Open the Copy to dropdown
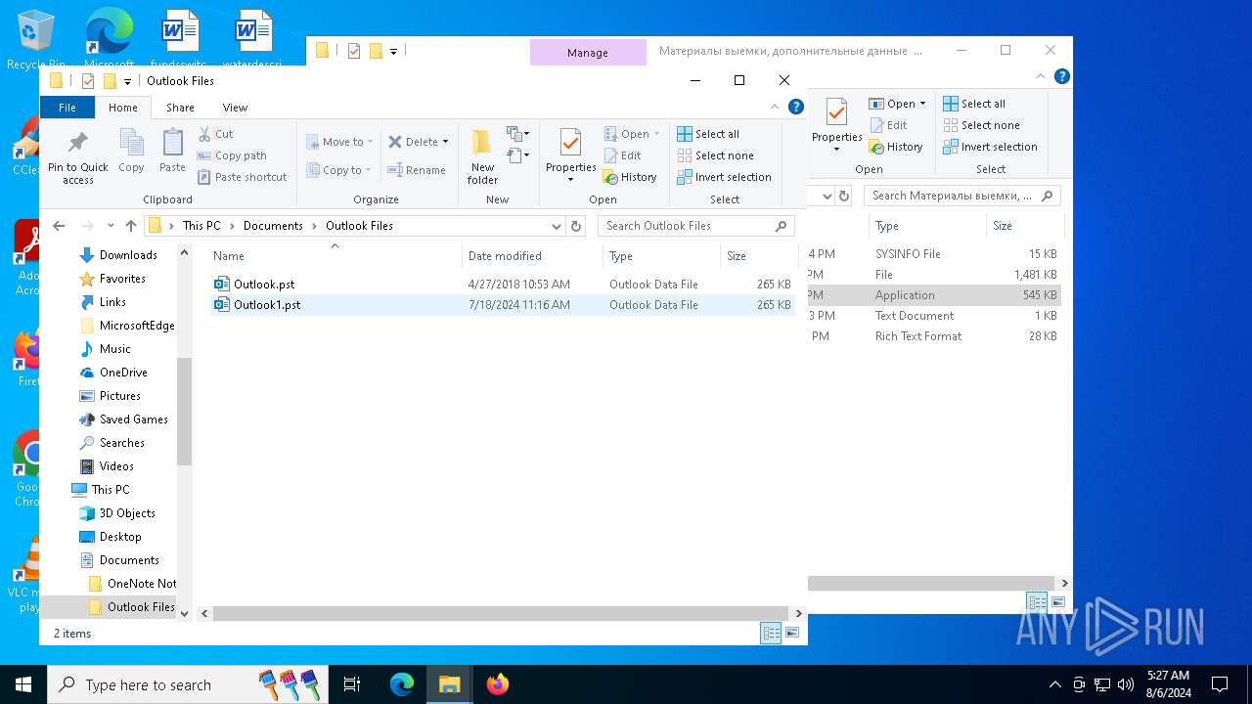This screenshot has height=704, width=1252. 338,170
